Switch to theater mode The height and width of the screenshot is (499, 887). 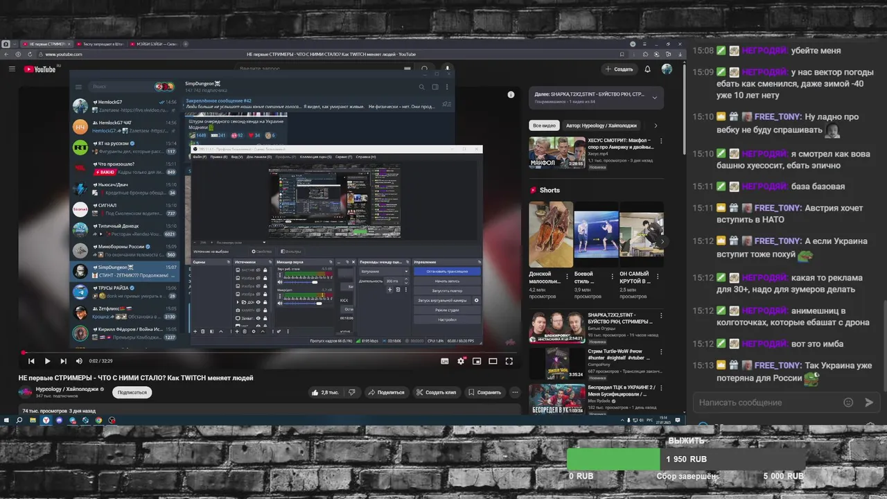click(493, 361)
